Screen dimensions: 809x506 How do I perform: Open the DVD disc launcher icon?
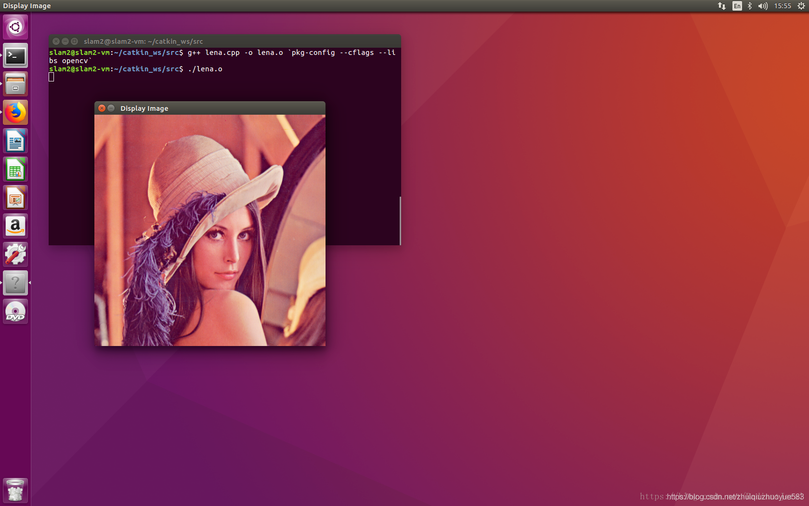point(15,312)
